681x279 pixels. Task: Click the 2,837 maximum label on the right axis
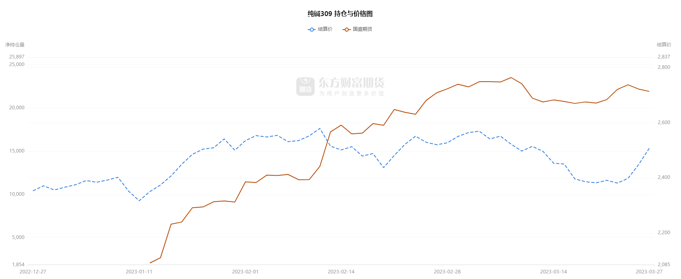pos(664,57)
